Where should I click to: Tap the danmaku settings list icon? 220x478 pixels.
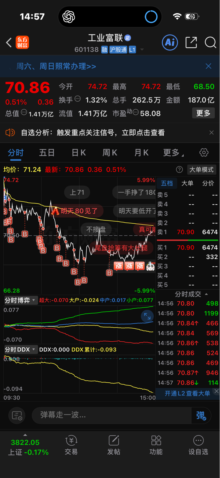(17, 415)
